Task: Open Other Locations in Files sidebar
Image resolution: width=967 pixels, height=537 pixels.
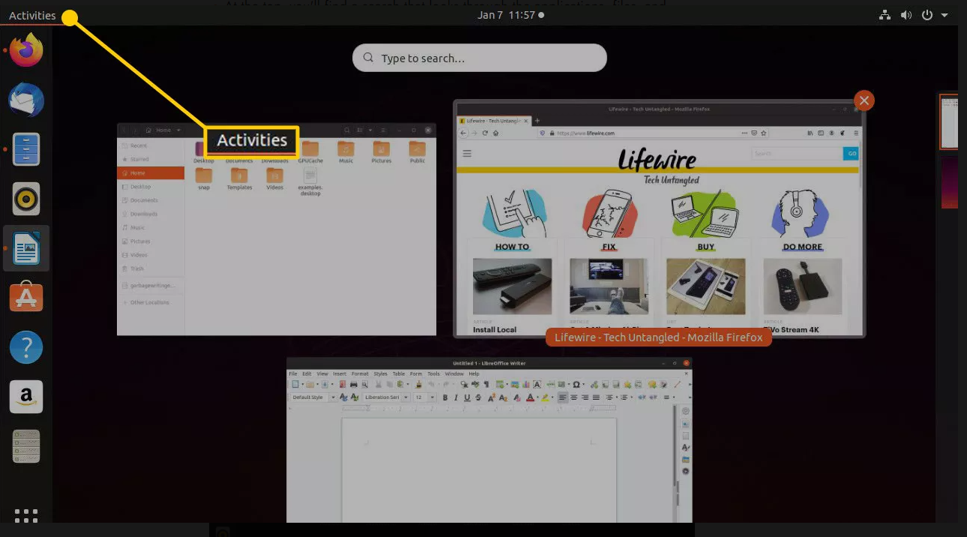Action: point(151,302)
